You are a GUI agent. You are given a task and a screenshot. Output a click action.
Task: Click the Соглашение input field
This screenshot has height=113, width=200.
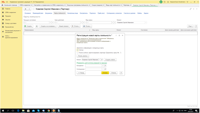click(94, 69)
